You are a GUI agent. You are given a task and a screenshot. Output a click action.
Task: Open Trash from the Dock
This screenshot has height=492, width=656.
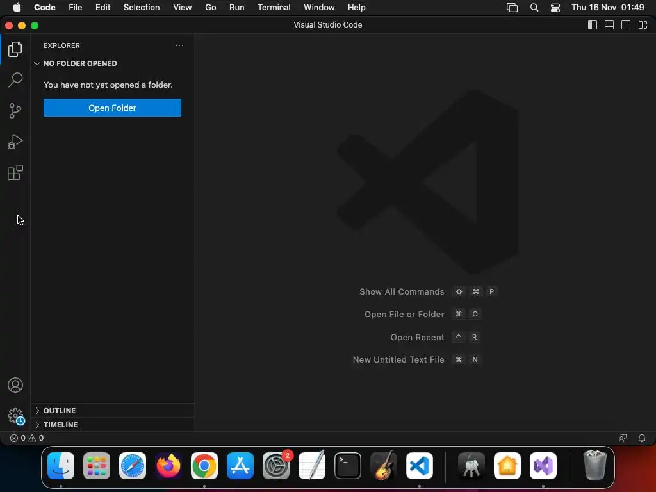click(x=594, y=465)
